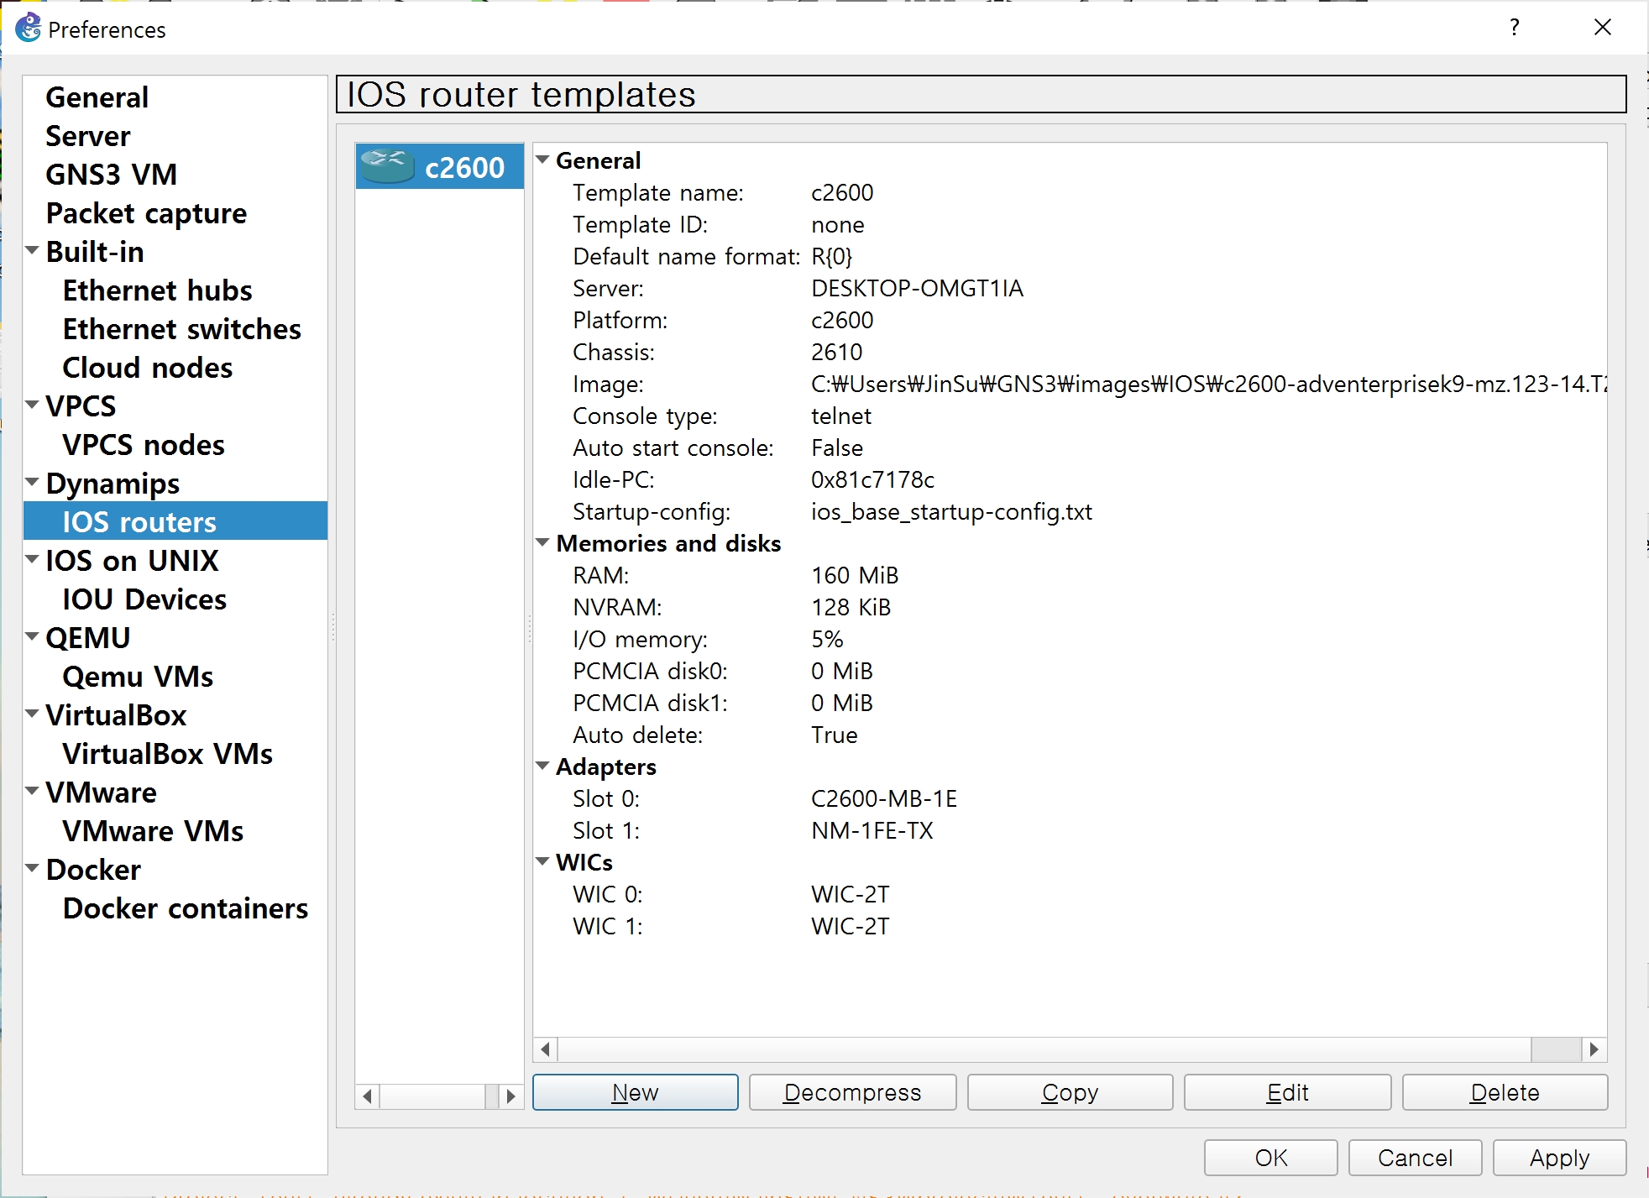Collapse the Built-in tree section
The width and height of the screenshot is (1649, 1198).
tap(33, 251)
